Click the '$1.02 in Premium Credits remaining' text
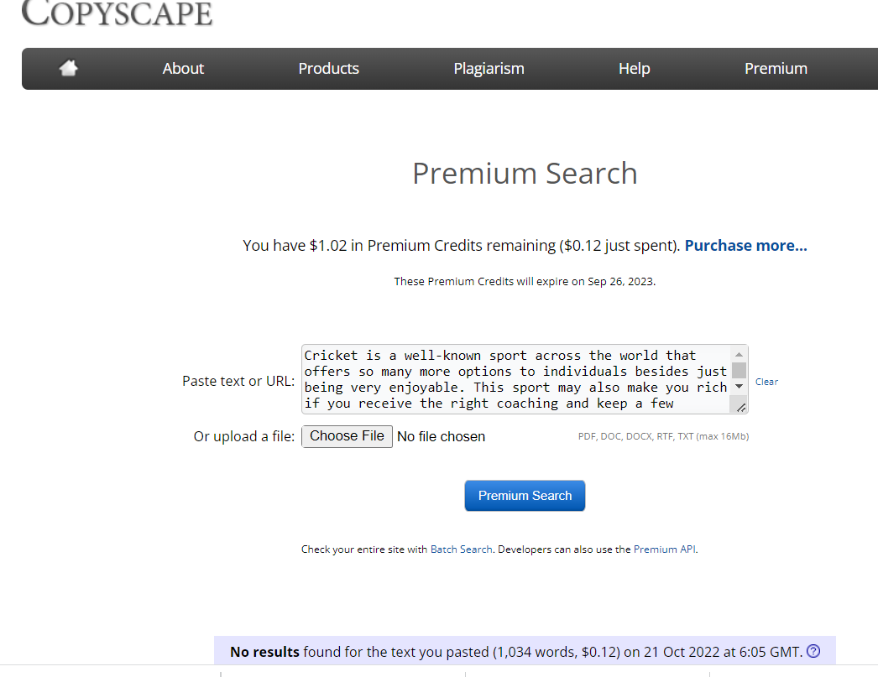Image resolution: width=878 pixels, height=677 pixels. point(432,246)
